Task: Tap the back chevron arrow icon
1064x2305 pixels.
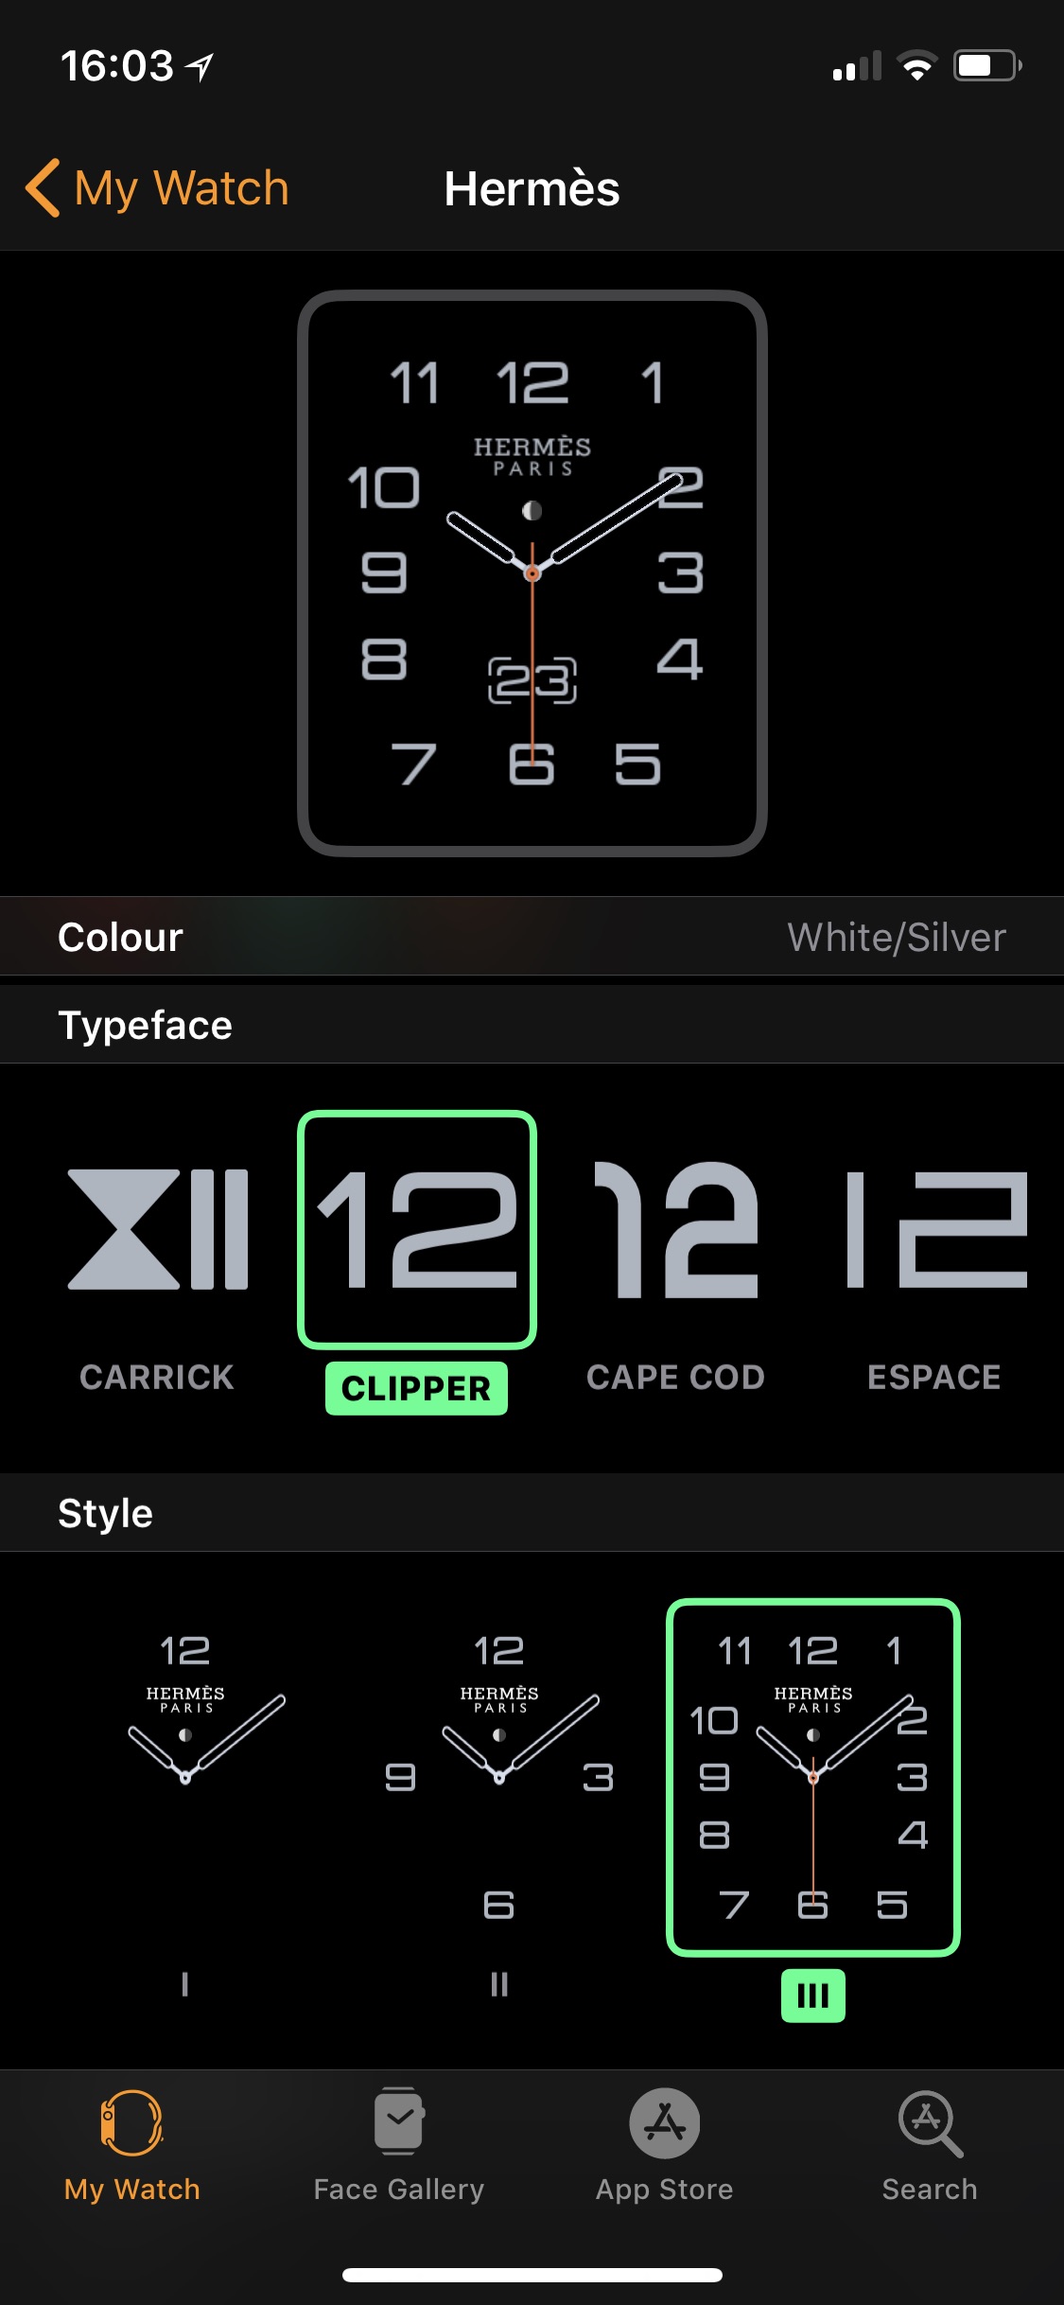Action: 44,187
